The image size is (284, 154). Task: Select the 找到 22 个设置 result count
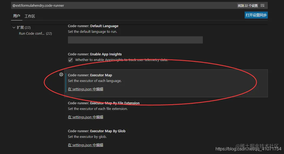(248, 6)
